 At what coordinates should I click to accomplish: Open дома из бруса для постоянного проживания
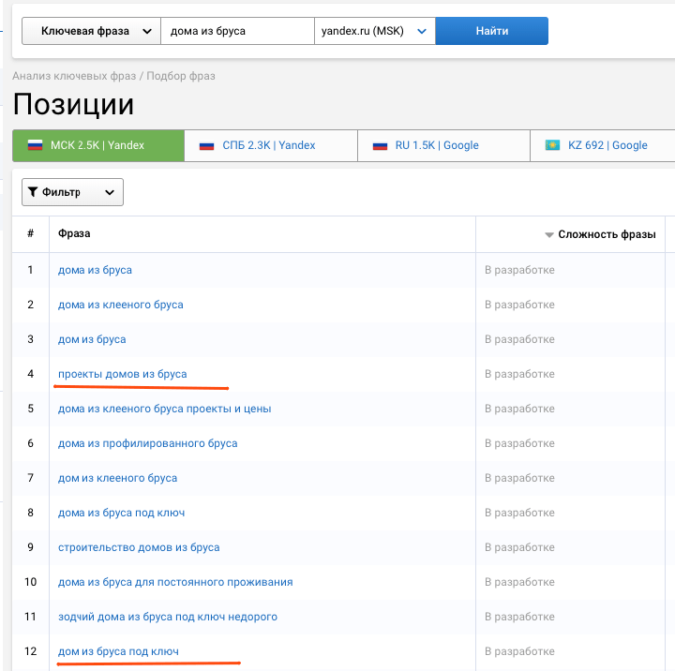tap(175, 582)
